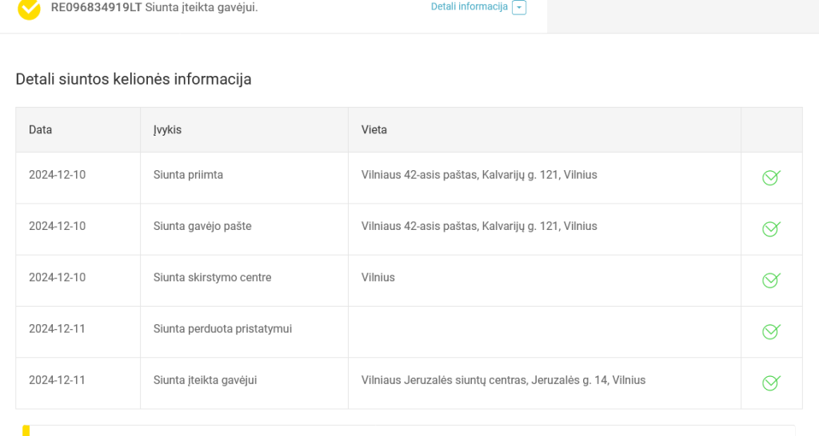This screenshot has height=436, width=819.
Task: Select the Vilniaus Jeruzalės siuntų centras address
Action: (504, 380)
